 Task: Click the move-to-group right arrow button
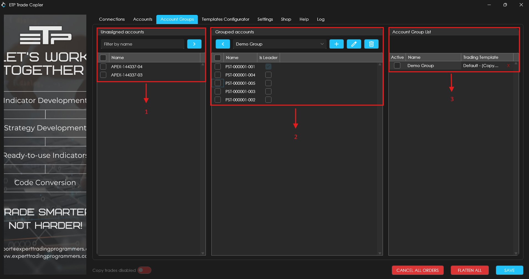click(194, 44)
